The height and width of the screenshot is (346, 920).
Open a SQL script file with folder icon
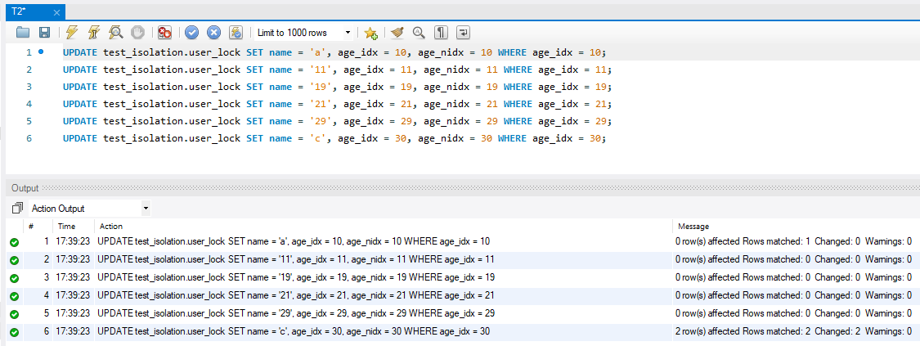pos(22,32)
